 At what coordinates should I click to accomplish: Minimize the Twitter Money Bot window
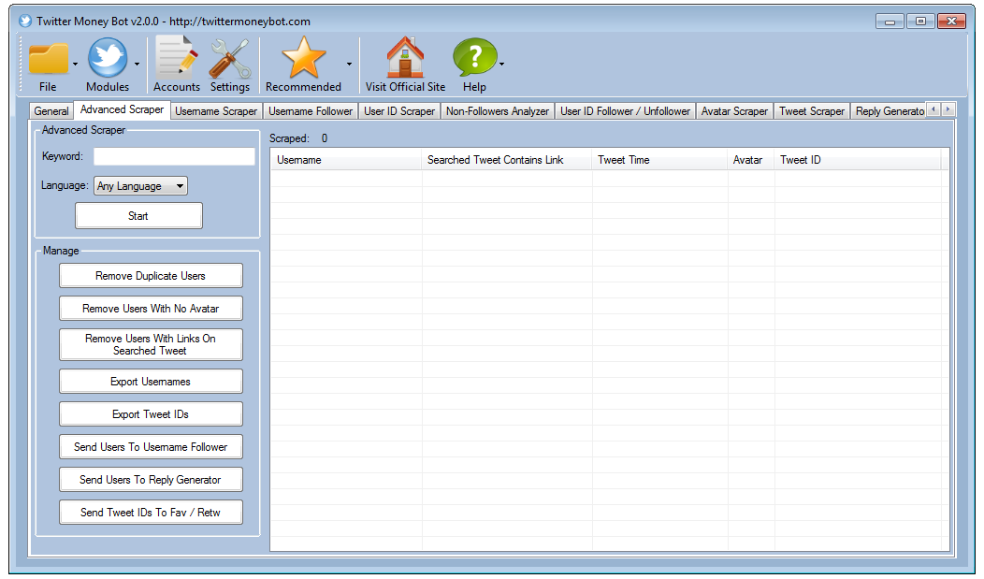point(890,22)
